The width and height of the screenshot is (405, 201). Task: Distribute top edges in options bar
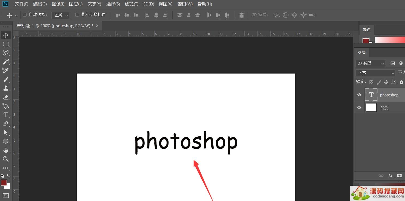180,15
